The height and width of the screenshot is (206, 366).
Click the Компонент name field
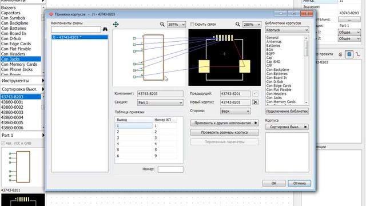coord(160,94)
